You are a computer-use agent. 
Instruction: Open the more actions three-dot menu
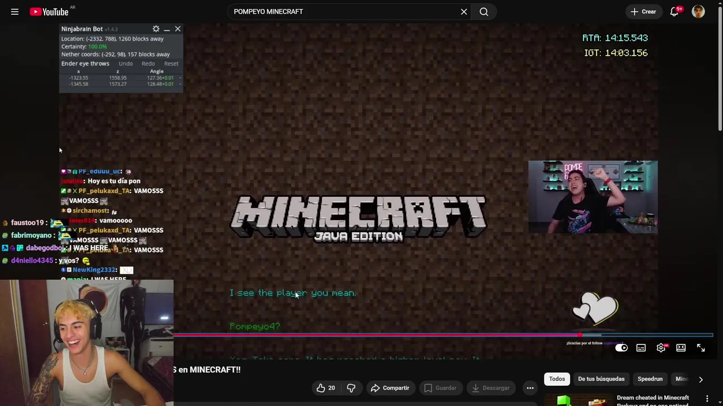[530, 388]
